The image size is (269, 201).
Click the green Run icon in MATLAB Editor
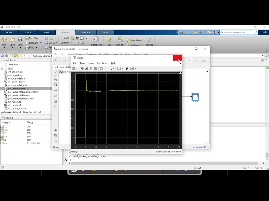coord(109,39)
